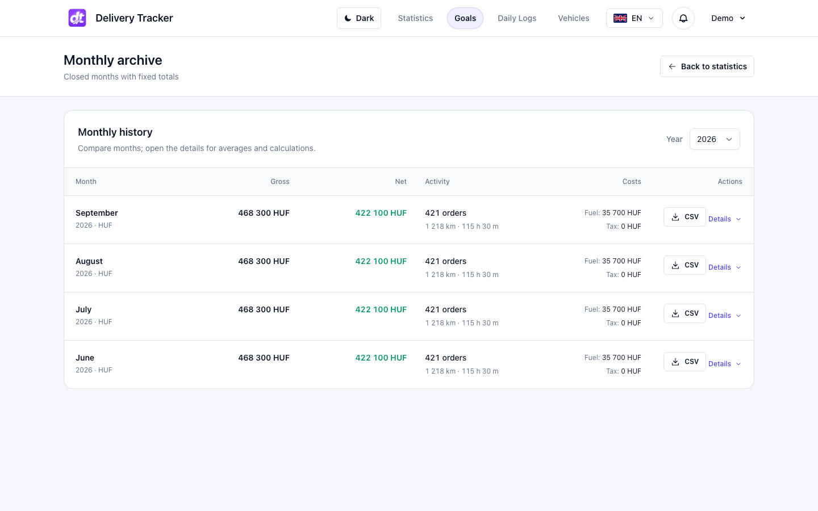Click the September month name
The height and width of the screenshot is (511, 818).
pos(97,213)
